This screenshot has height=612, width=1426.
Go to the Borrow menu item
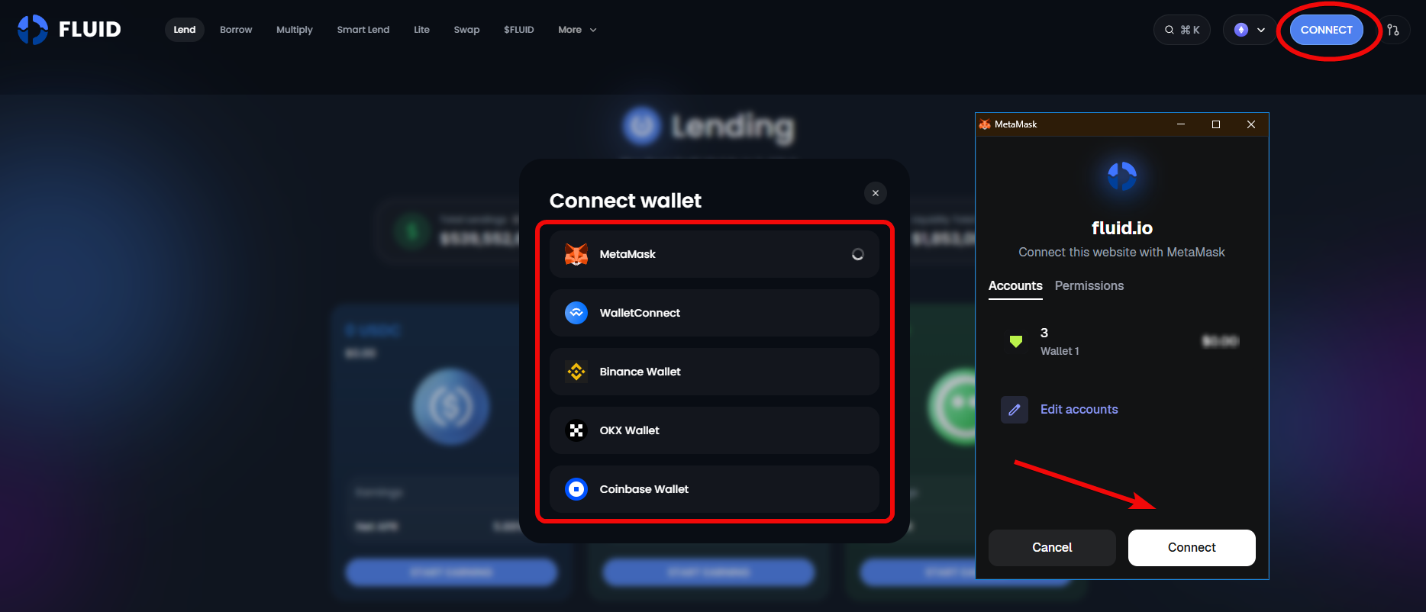click(236, 30)
